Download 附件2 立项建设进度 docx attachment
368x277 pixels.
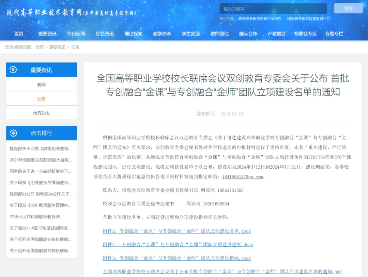click(x=177, y=245)
